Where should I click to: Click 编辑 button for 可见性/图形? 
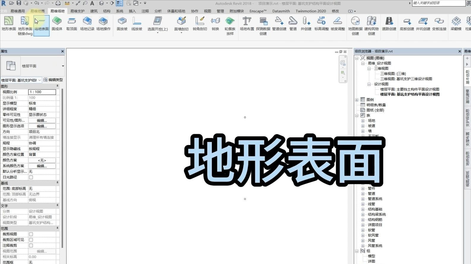pos(42,121)
